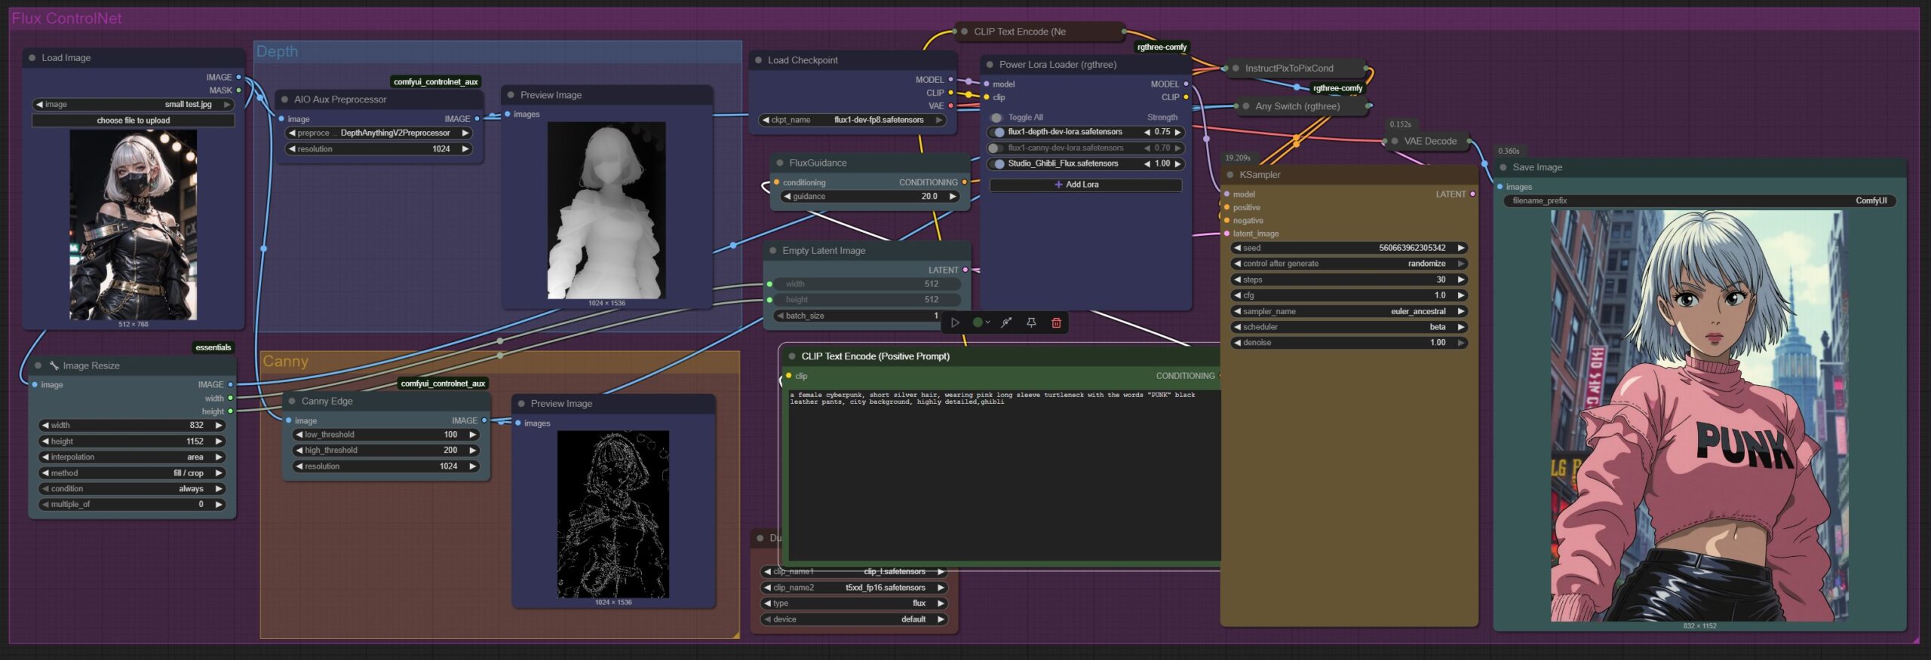Collapse the Canny group Preview Image node dot
The width and height of the screenshot is (1931, 660).
tap(520, 404)
